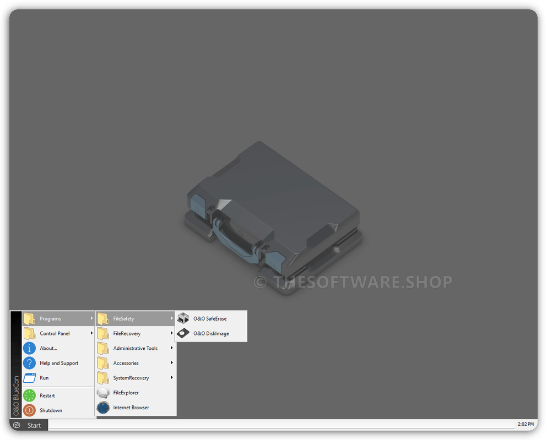Image resolution: width=547 pixels, height=440 pixels.
Task: Click the 2:02 PM taskbar clock
Action: (x=526, y=424)
